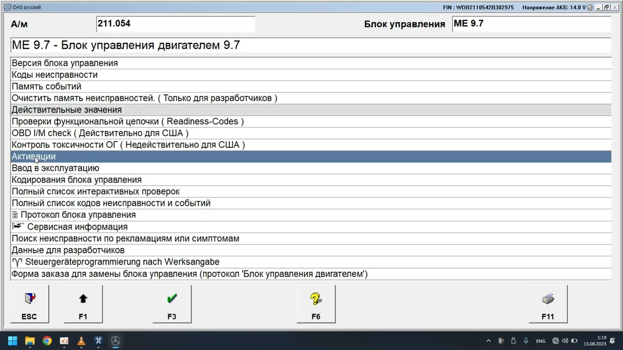Open the Xentry X icon in taskbar
623x350 pixels.
[x=98, y=341]
